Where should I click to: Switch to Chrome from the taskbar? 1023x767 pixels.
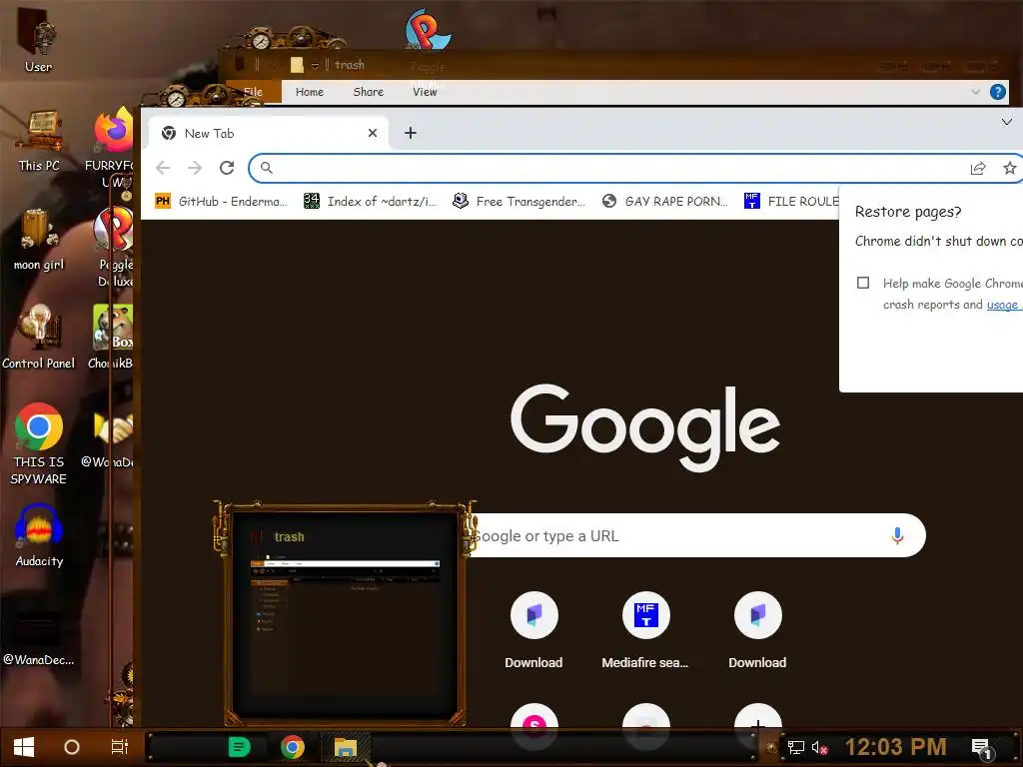293,747
